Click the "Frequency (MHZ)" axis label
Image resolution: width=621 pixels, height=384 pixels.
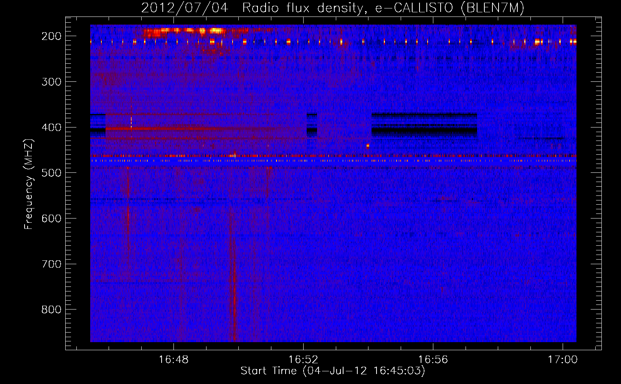[x=29, y=184]
